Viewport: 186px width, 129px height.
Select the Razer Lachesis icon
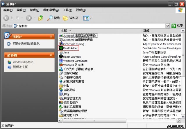61,57
